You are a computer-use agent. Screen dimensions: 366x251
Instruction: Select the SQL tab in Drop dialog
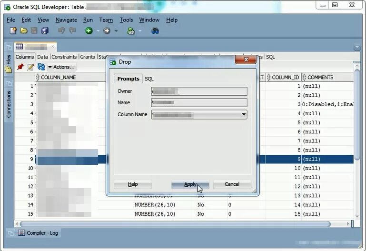click(x=149, y=79)
